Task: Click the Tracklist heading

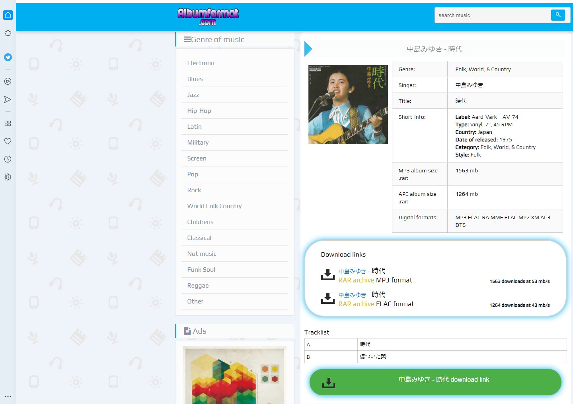Action: (x=317, y=332)
